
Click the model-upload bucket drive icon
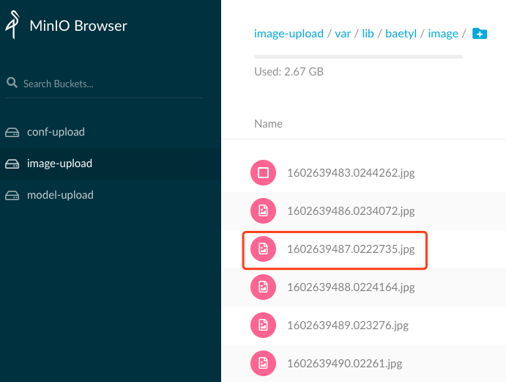[12, 195]
